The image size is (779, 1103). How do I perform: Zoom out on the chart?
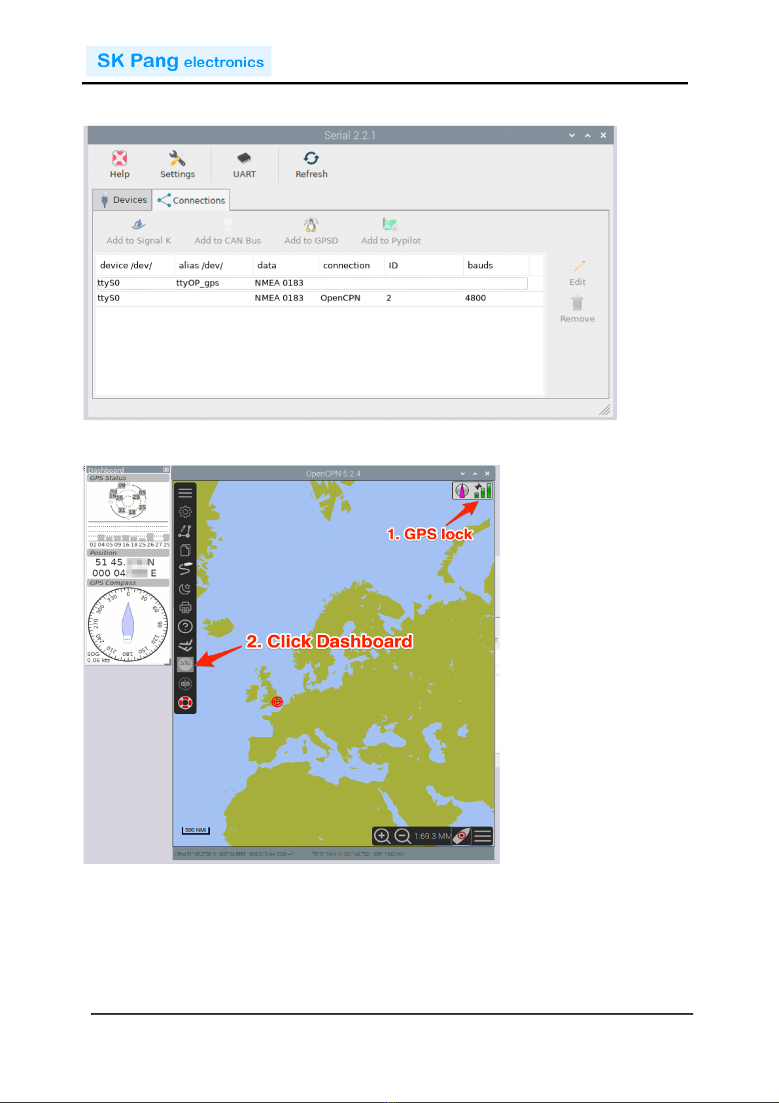(x=403, y=836)
